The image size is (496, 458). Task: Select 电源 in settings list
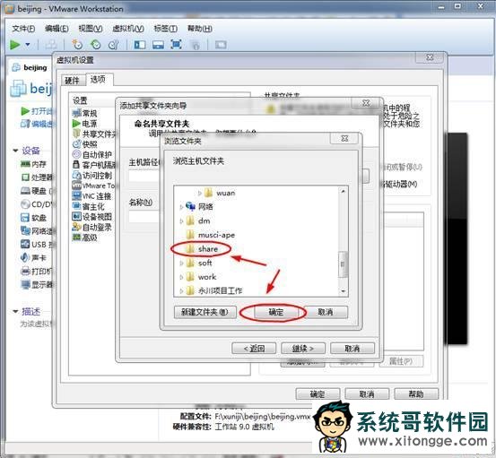(x=85, y=124)
